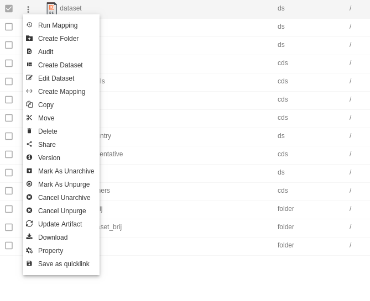This screenshot has height=301, width=370.
Task: Select Mark As Unarchive option
Action: 66,171
